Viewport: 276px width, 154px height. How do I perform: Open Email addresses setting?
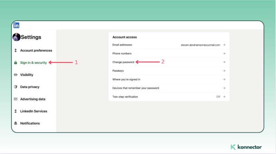(x=122, y=45)
